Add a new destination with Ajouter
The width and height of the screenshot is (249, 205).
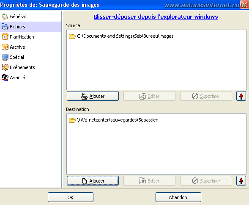coord(93,181)
